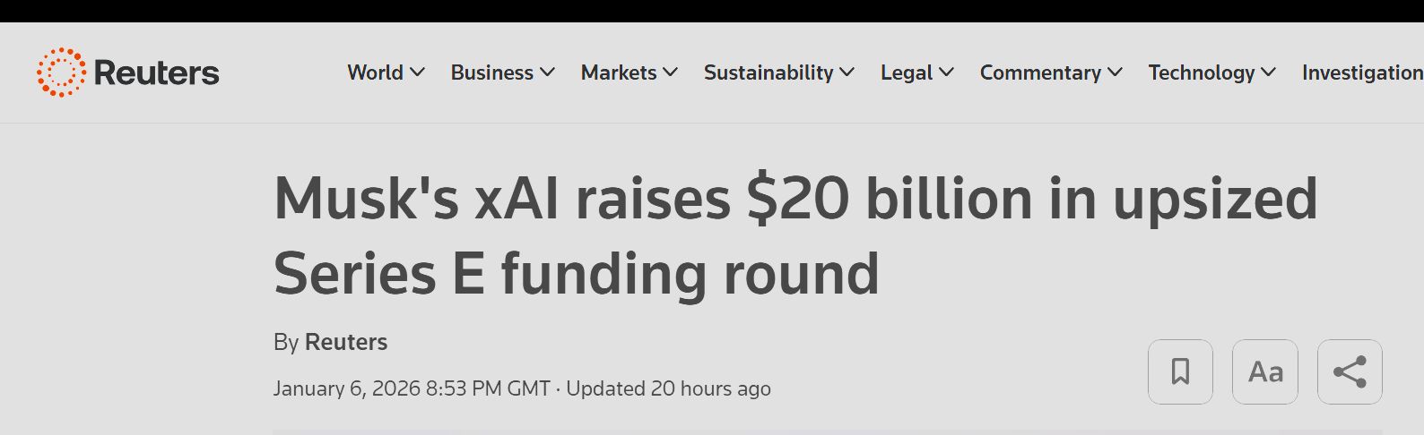Bookmark this article with the bookmark icon

click(1180, 371)
